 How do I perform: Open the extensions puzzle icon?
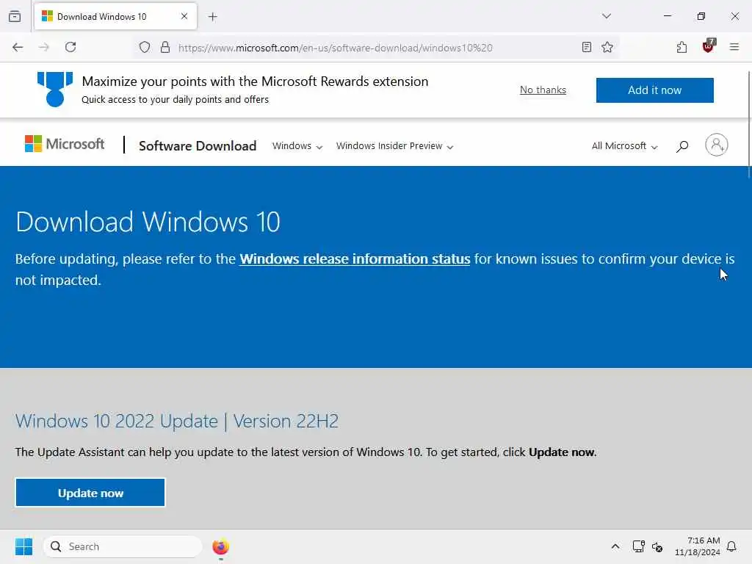pos(681,47)
